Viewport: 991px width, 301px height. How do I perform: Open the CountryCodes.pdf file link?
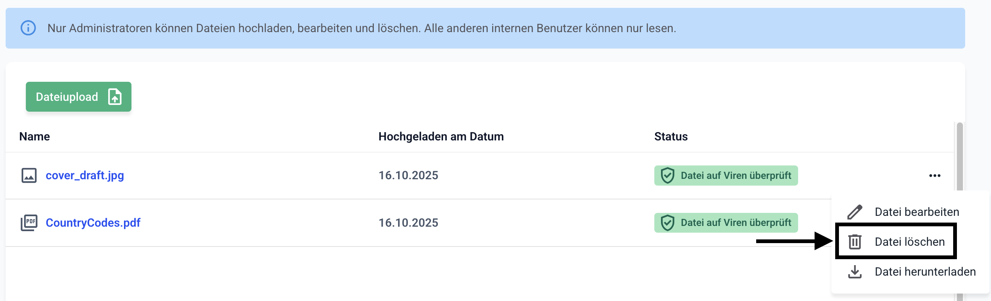click(93, 223)
